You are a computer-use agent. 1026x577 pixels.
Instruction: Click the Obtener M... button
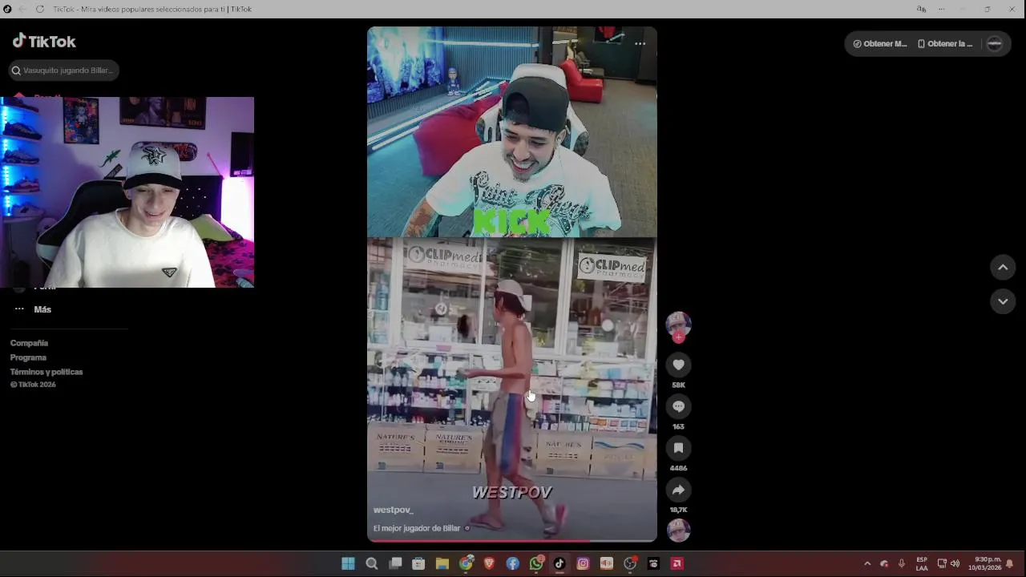click(880, 44)
